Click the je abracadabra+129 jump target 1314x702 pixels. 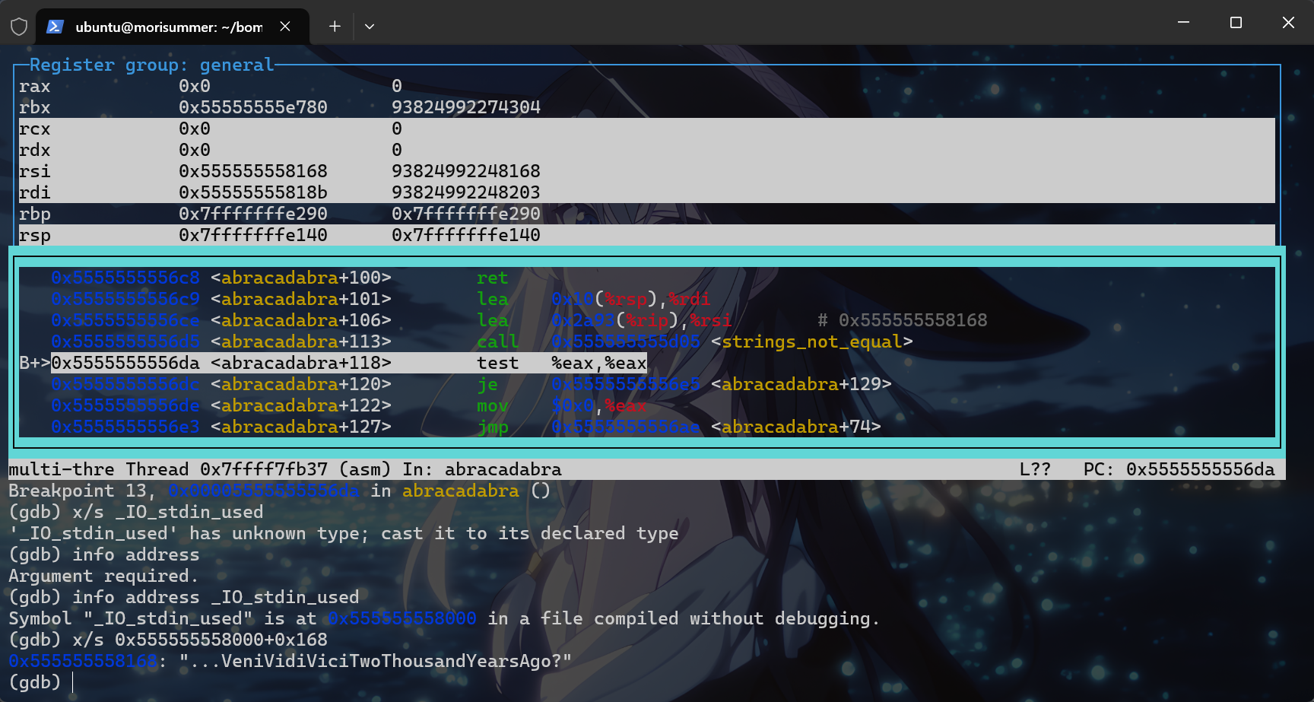(x=801, y=384)
